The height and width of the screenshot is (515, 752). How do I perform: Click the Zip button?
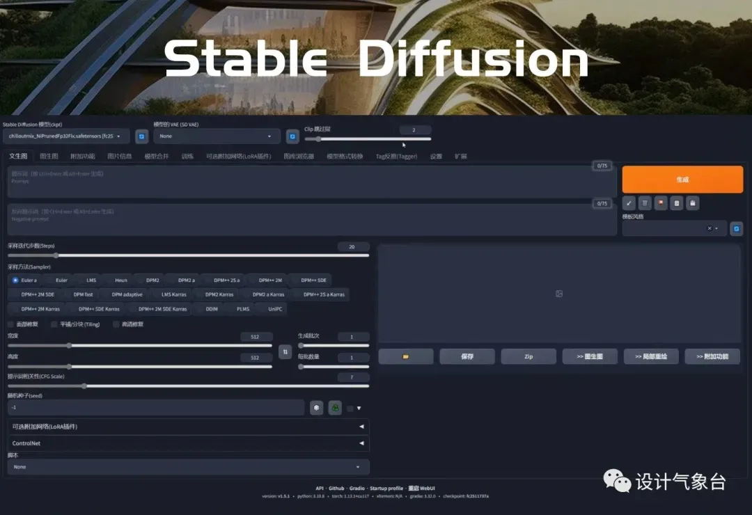pos(528,356)
